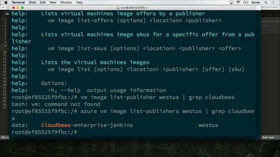Click the Plain Text syntax selector in editor
This screenshot has height=157, width=280.
click(268, 137)
